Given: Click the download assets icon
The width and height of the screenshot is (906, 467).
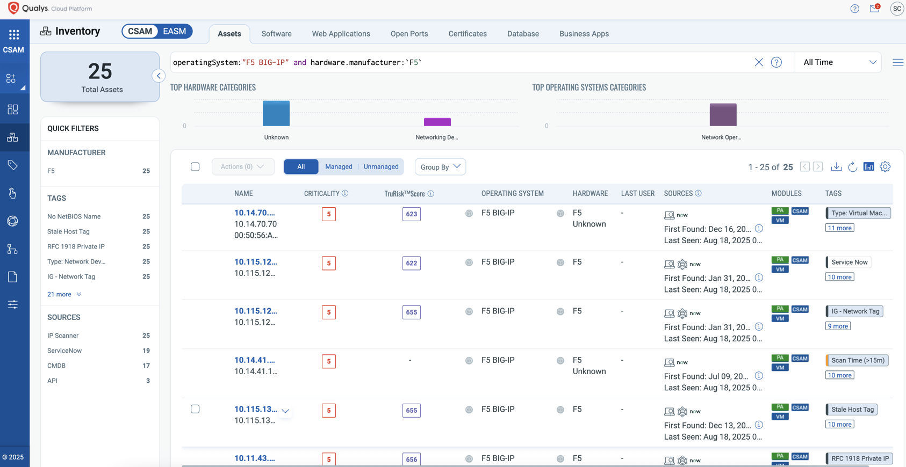Looking at the screenshot, I should [x=836, y=167].
